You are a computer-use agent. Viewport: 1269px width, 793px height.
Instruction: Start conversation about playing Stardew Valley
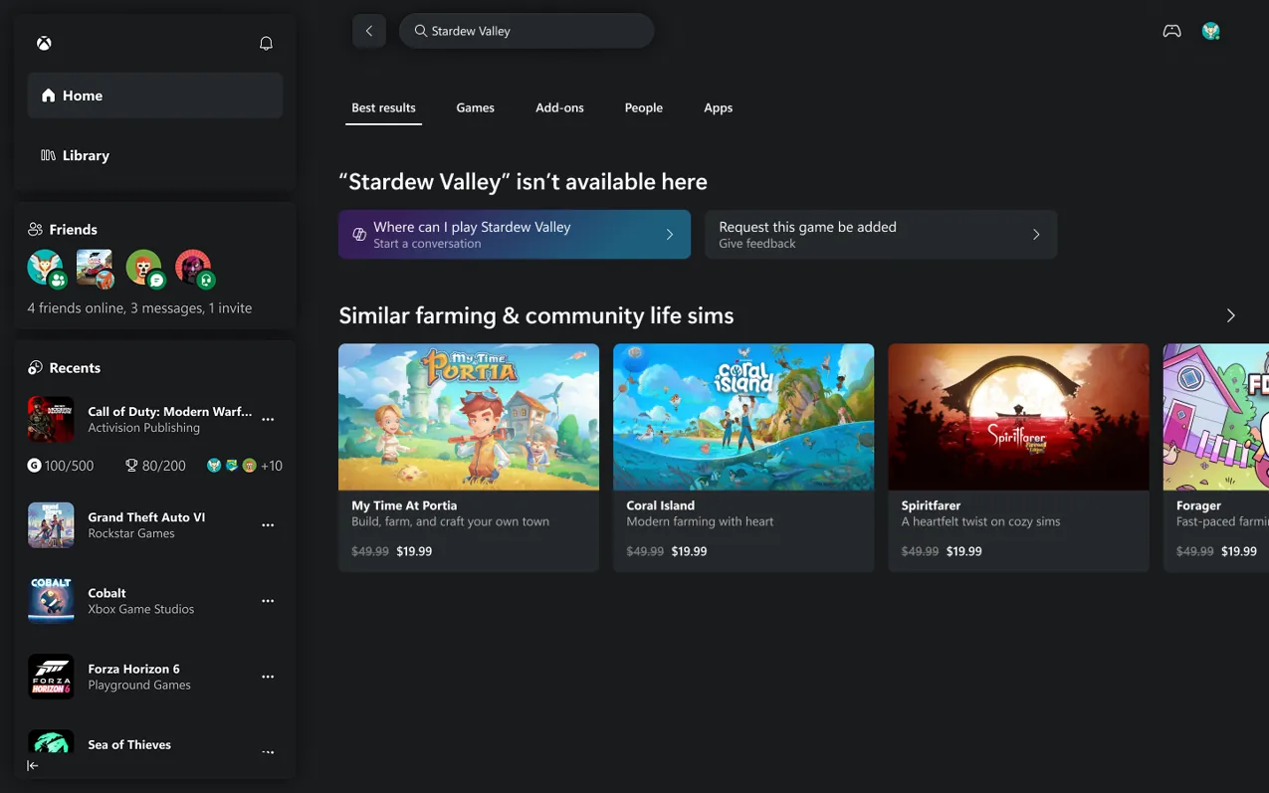point(515,235)
